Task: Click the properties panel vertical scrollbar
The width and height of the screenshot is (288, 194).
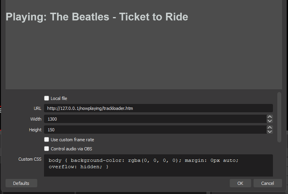Action: coord(279,117)
